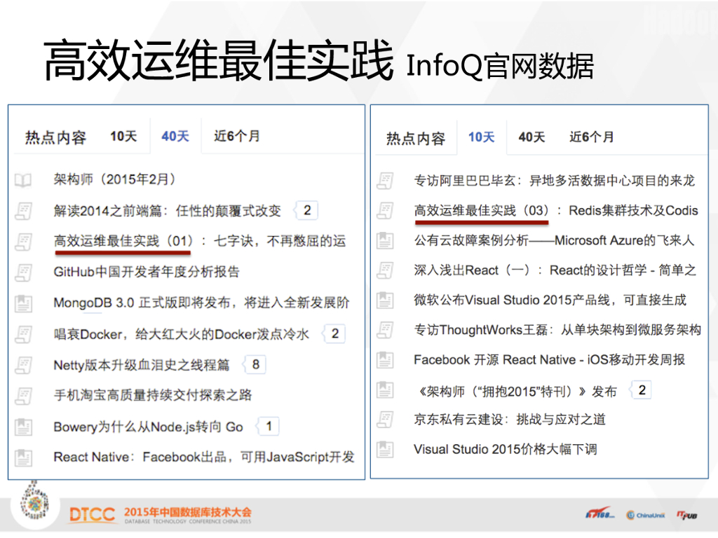
Task: Open 高效运维最佳实践（03）Redis article link
Action: pos(556,210)
